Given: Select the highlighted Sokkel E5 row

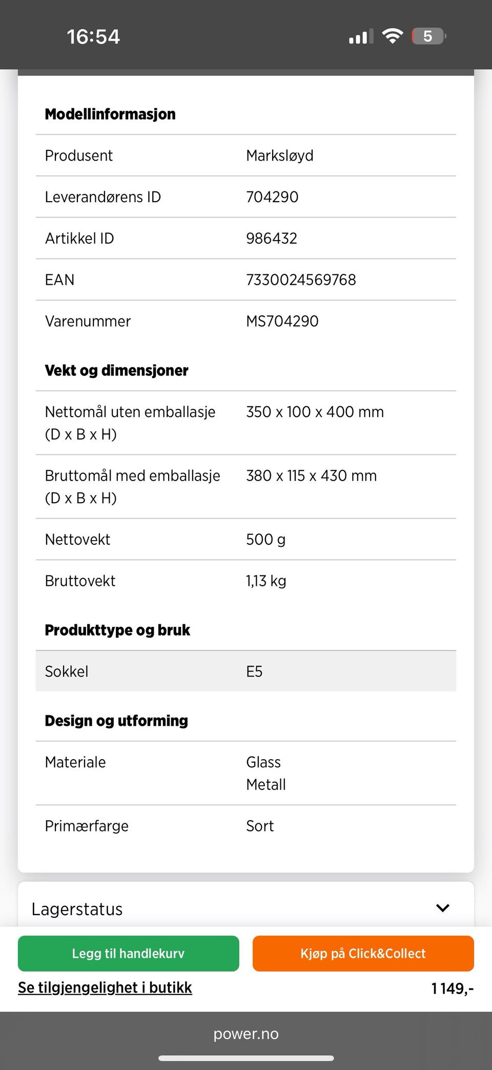Looking at the screenshot, I should pyautogui.click(x=246, y=671).
